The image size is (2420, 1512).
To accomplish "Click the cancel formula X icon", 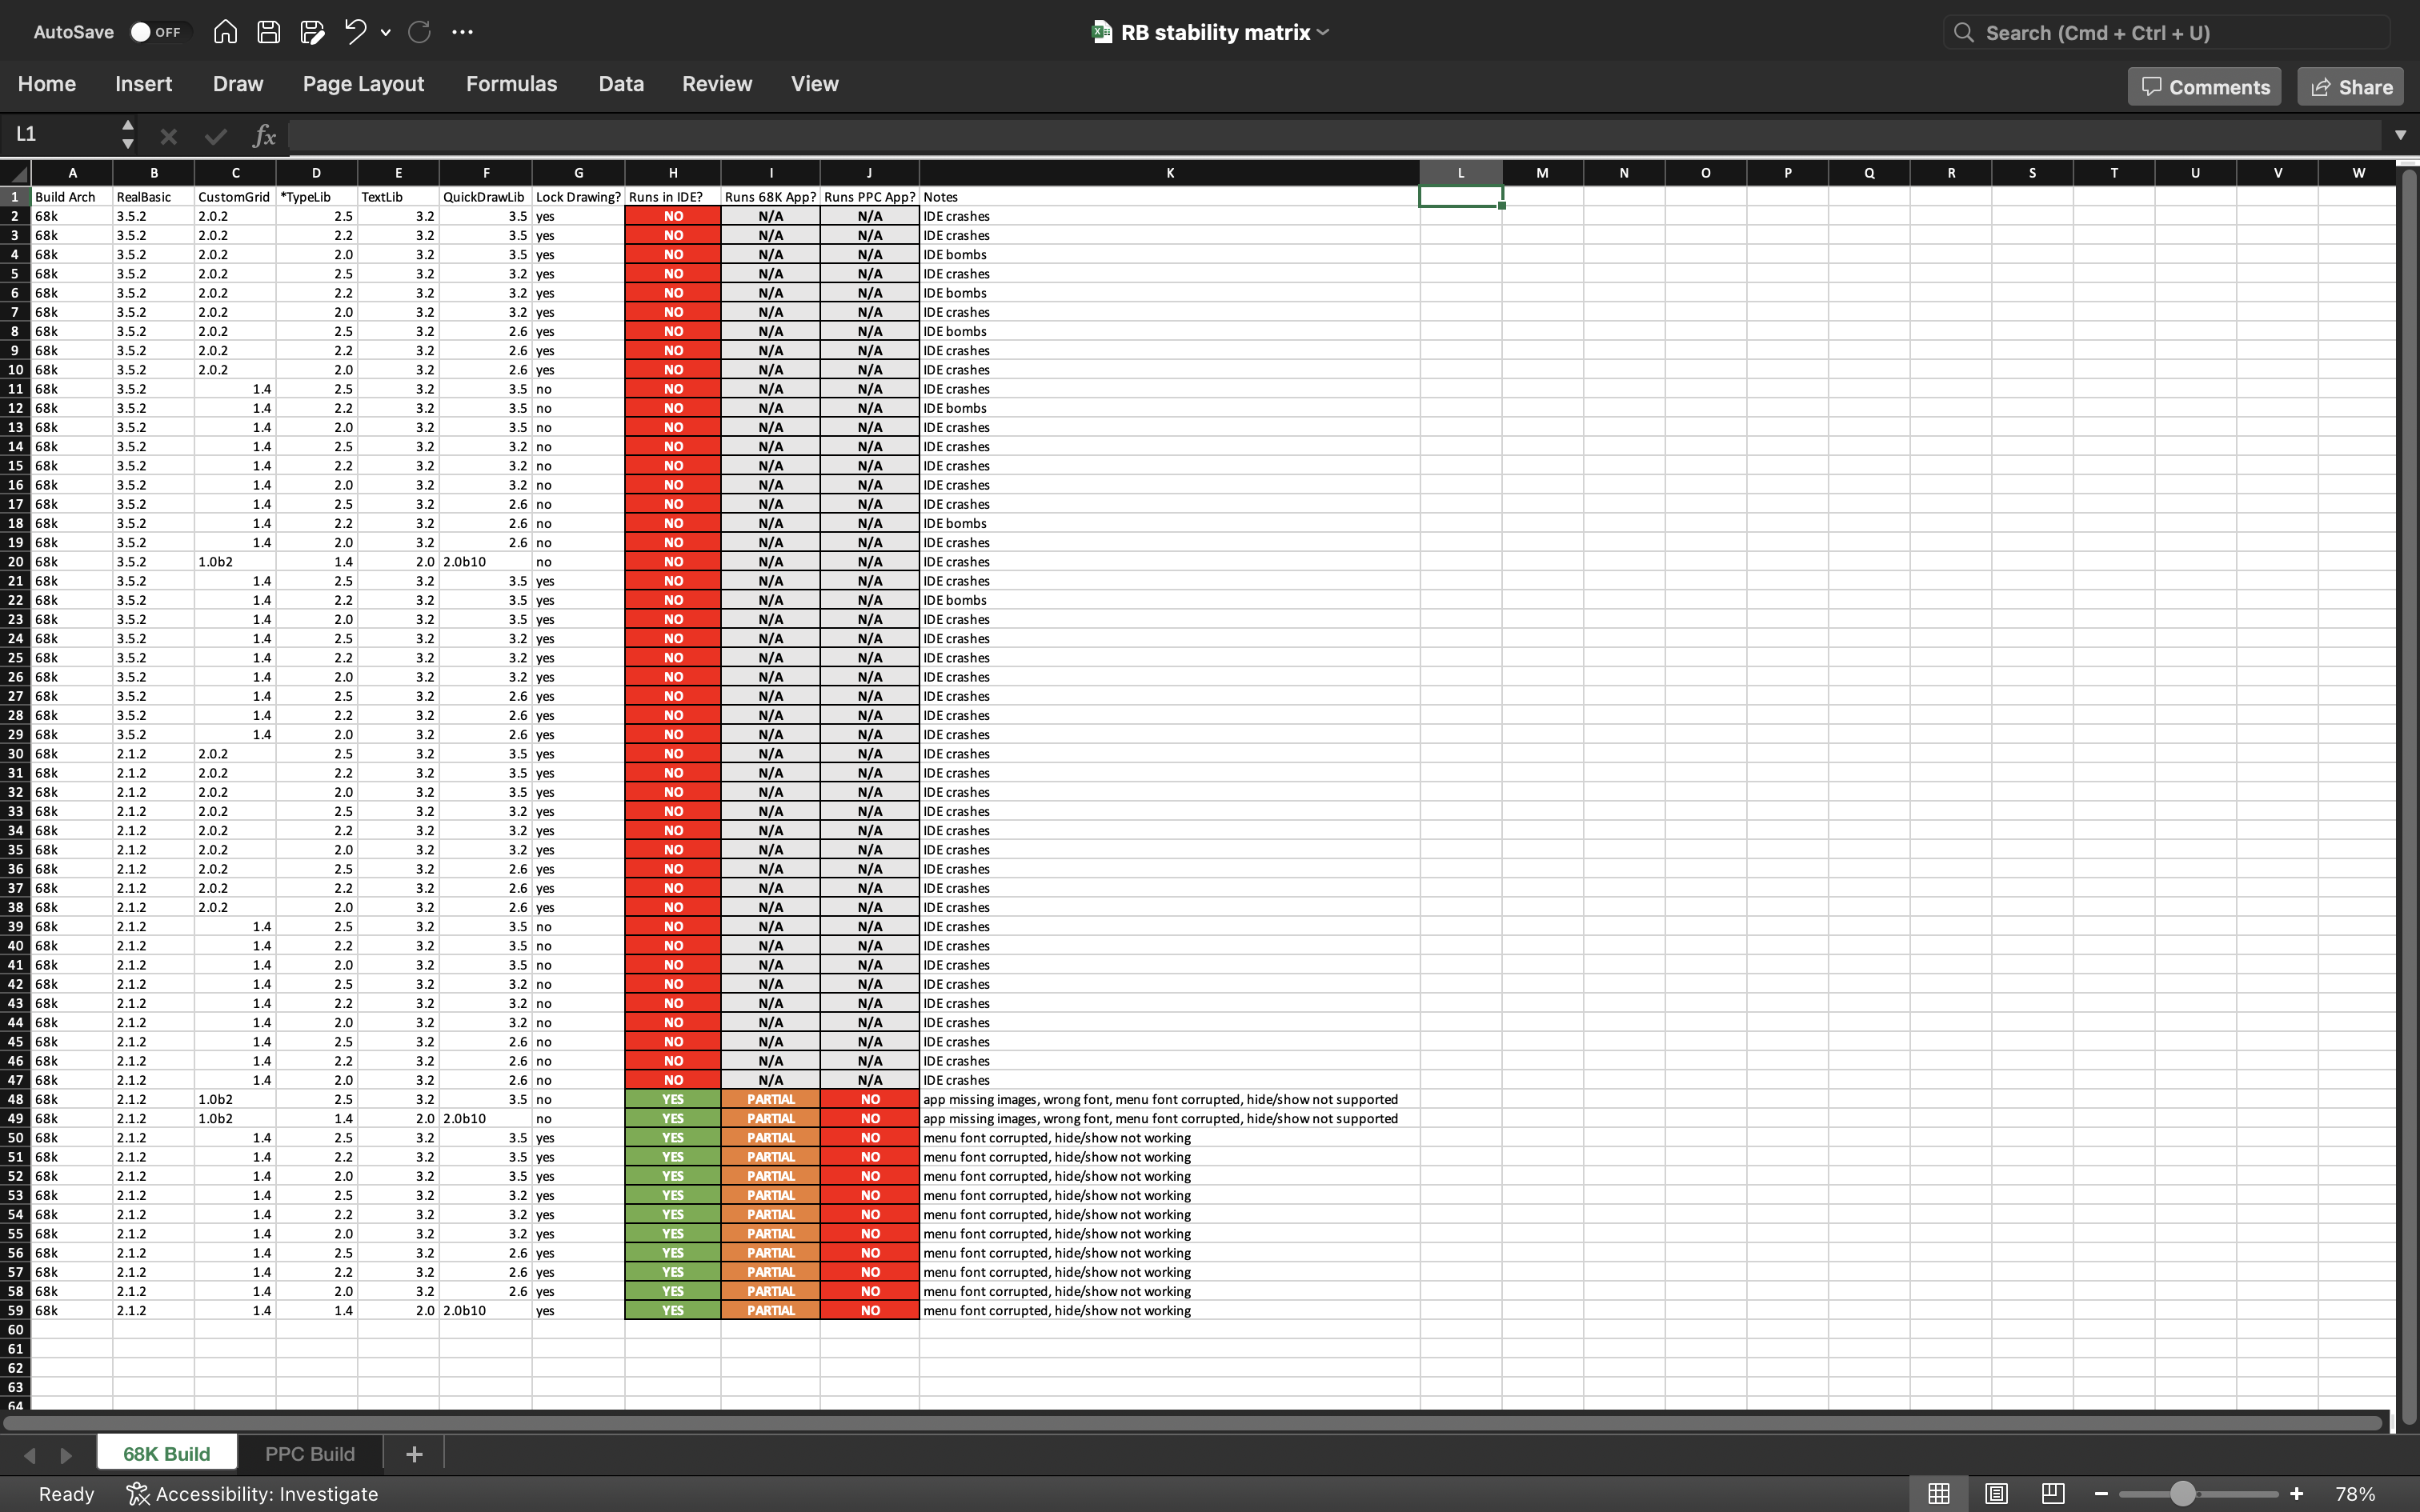I will [168, 135].
